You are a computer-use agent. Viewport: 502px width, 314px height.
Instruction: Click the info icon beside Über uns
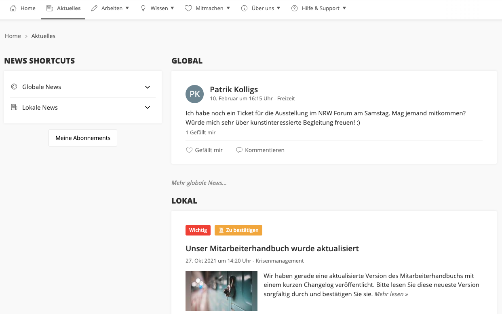click(244, 8)
